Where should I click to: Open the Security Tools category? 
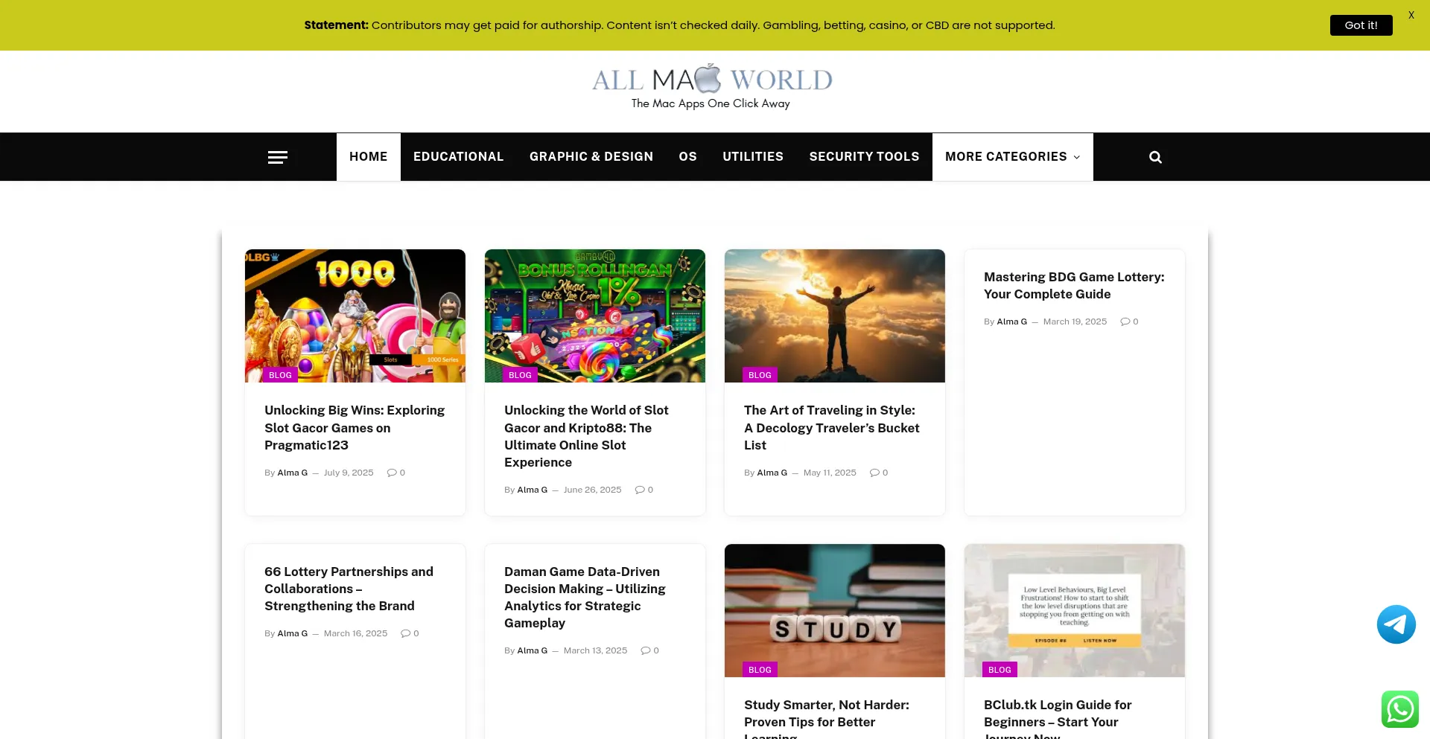(864, 157)
